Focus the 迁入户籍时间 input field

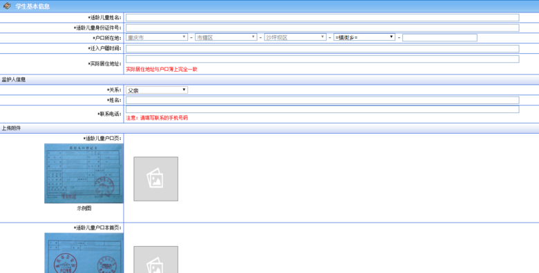[x=323, y=48]
